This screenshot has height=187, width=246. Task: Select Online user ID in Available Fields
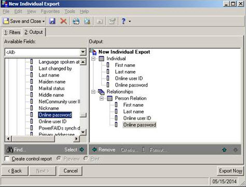pyautogui.click(x=52, y=121)
